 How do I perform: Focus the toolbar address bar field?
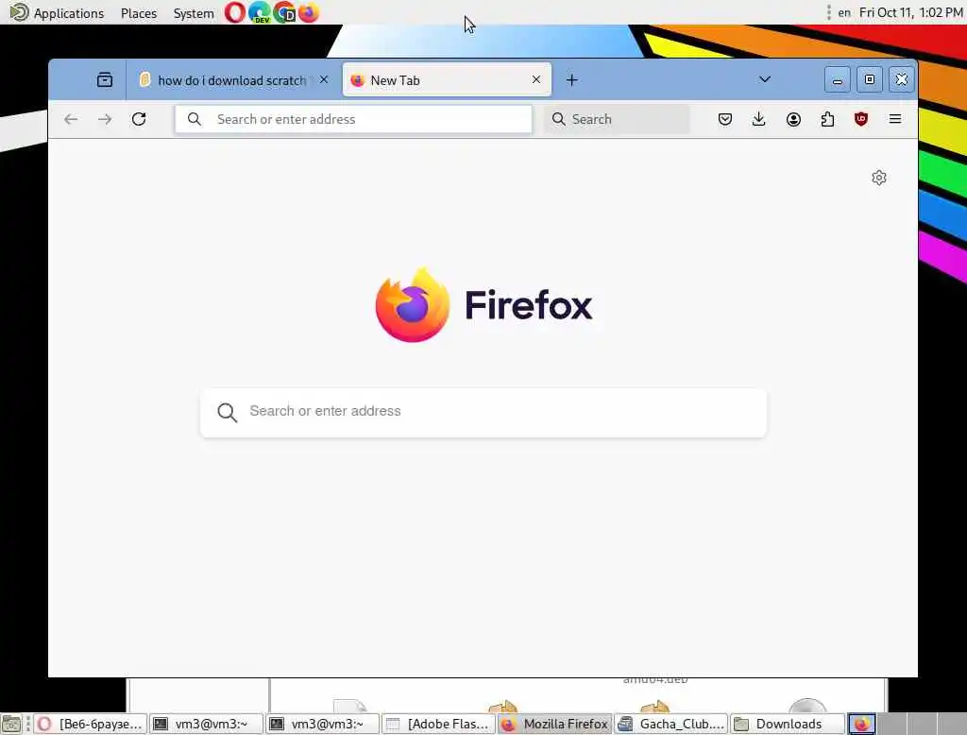(353, 119)
